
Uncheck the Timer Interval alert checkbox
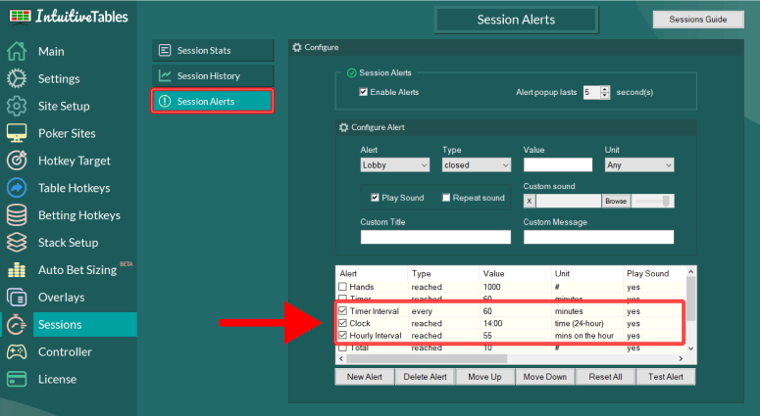(342, 310)
